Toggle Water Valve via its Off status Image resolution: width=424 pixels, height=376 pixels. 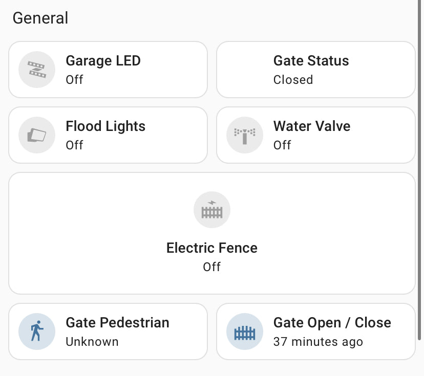pos(282,145)
